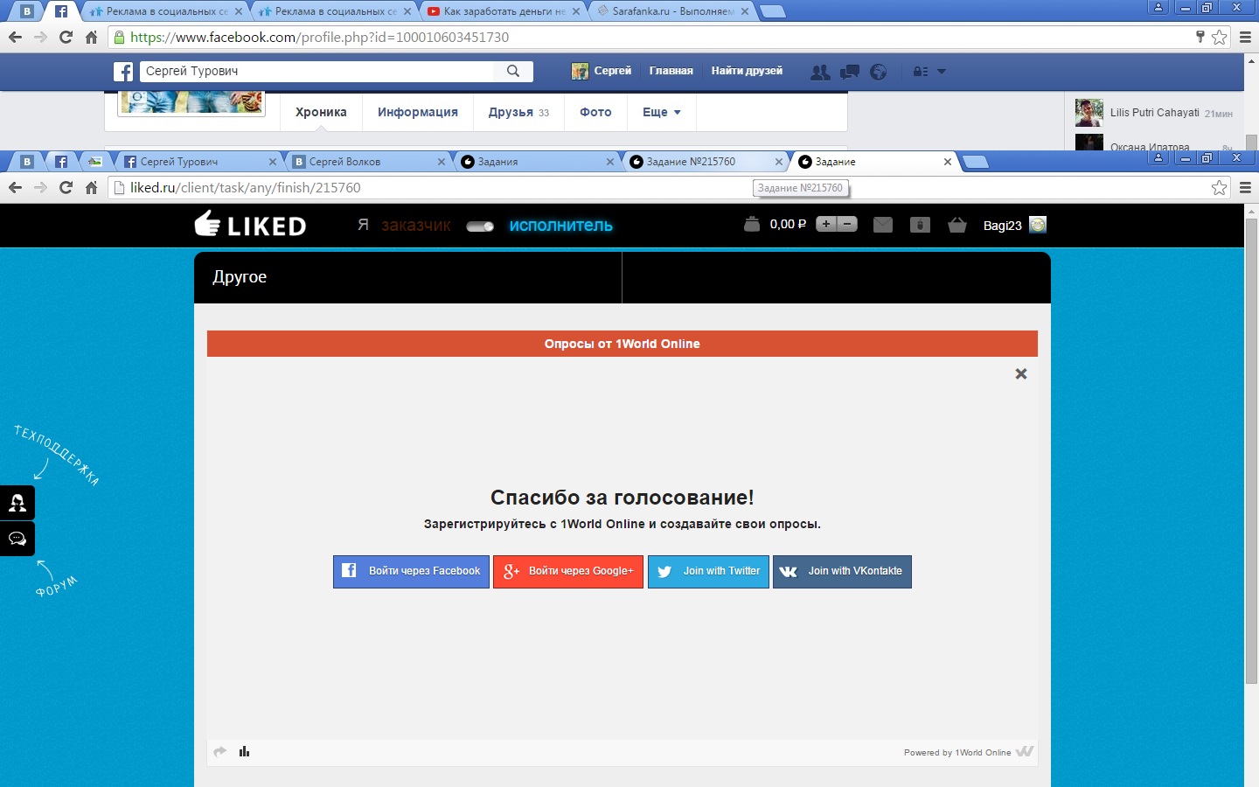Go to Главная in Facebook
This screenshot has height=787, width=1259.
[671, 71]
